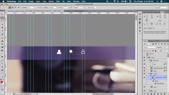Hide the Menu group layer
This screenshot has height=95, width=169.
144,58
